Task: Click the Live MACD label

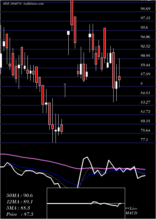Action: 131,211
